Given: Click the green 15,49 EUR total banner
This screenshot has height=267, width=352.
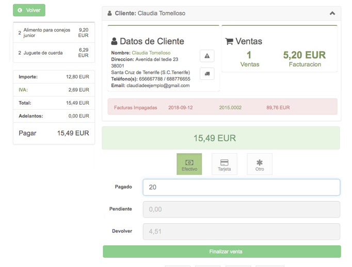Looking at the screenshot, I should tap(221, 138).
